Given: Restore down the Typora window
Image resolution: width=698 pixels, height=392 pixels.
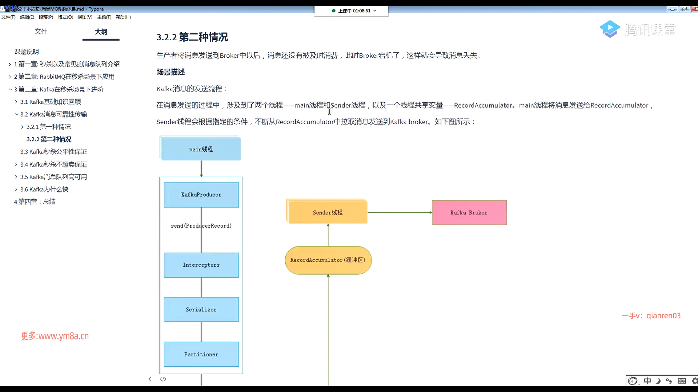Looking at the screenshot, I should click(684, 9).
